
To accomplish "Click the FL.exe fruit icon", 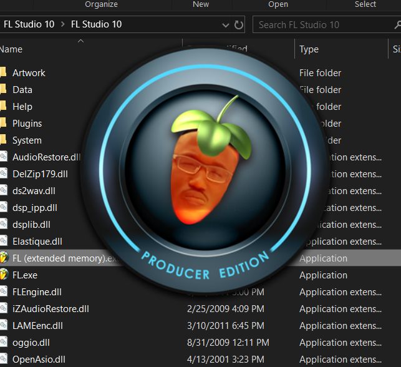I will (x=4, y=275).
